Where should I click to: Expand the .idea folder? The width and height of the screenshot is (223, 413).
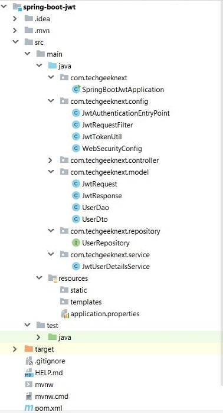(x=15, y=19)
